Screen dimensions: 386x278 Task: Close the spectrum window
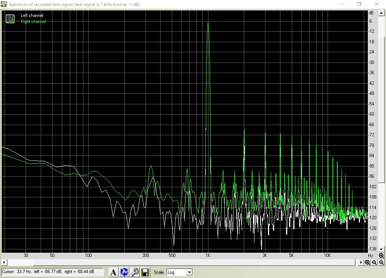pyautogui.click(x=377, y=4)
